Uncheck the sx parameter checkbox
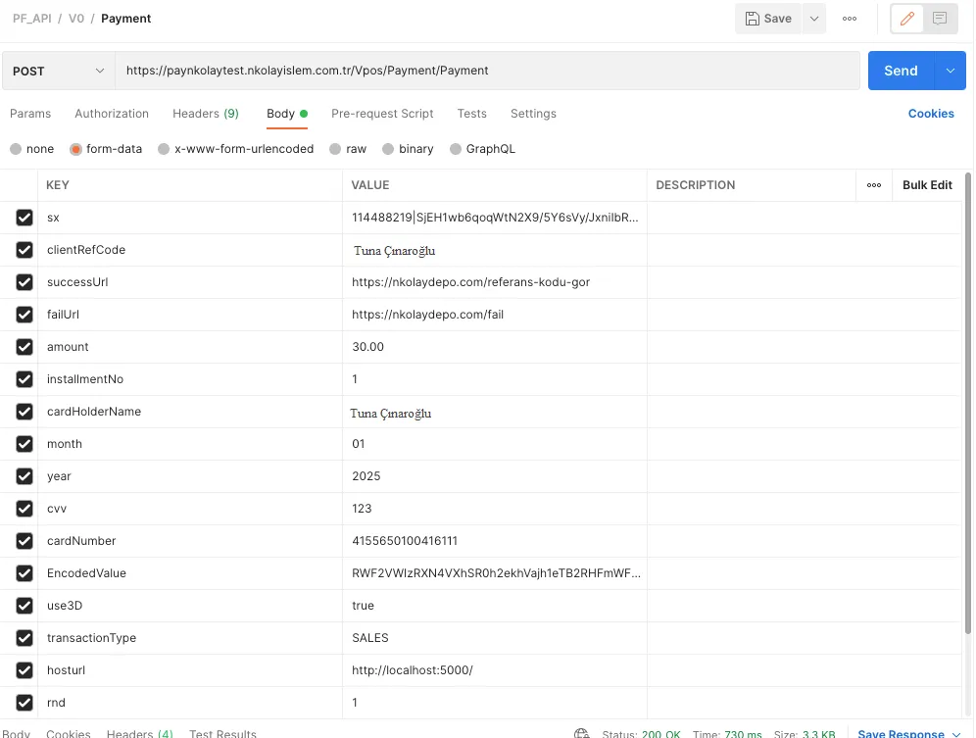 24,218
